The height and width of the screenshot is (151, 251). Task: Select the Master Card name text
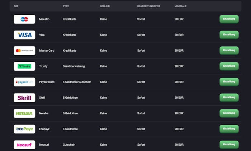tap(47, 51)
